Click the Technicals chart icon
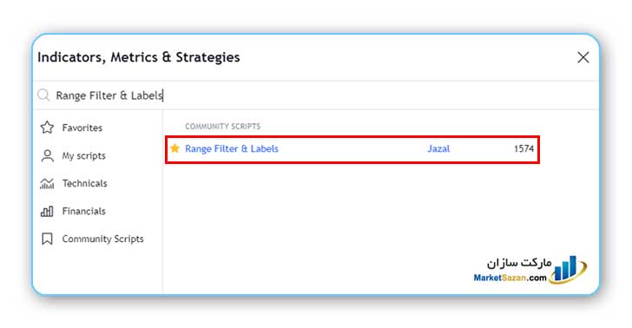 coord(47,183)
